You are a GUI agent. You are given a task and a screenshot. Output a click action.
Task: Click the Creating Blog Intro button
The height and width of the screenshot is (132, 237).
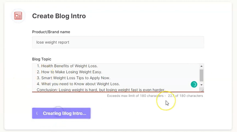[x=61, y=113]
